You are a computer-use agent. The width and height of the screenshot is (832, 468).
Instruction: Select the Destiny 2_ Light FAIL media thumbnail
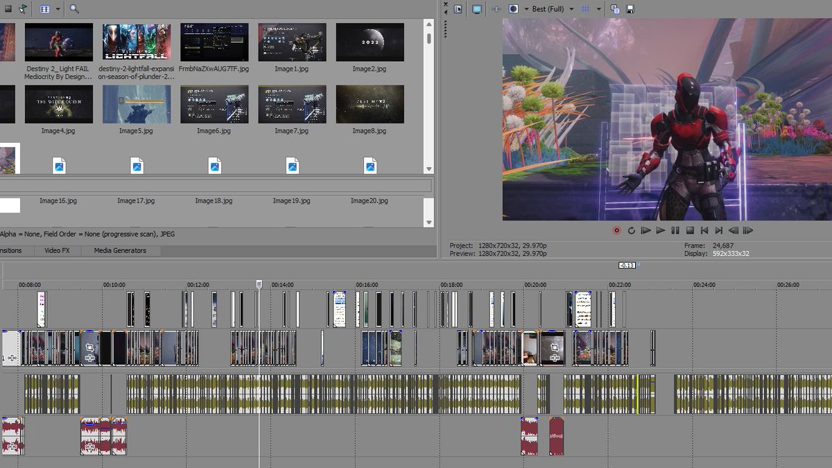click(x=59, y=42)
